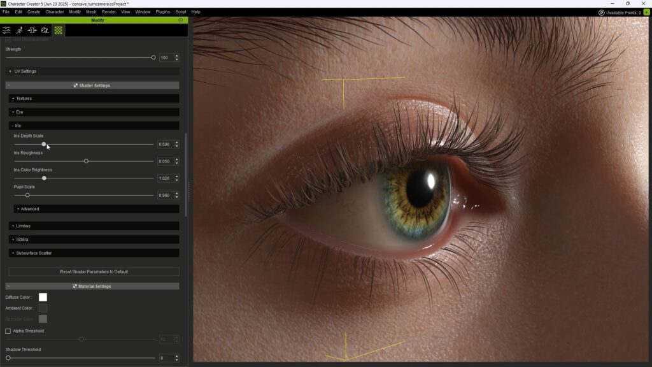
Task: Pick the Diffuse Color swatch
Action: click(43, 297)
